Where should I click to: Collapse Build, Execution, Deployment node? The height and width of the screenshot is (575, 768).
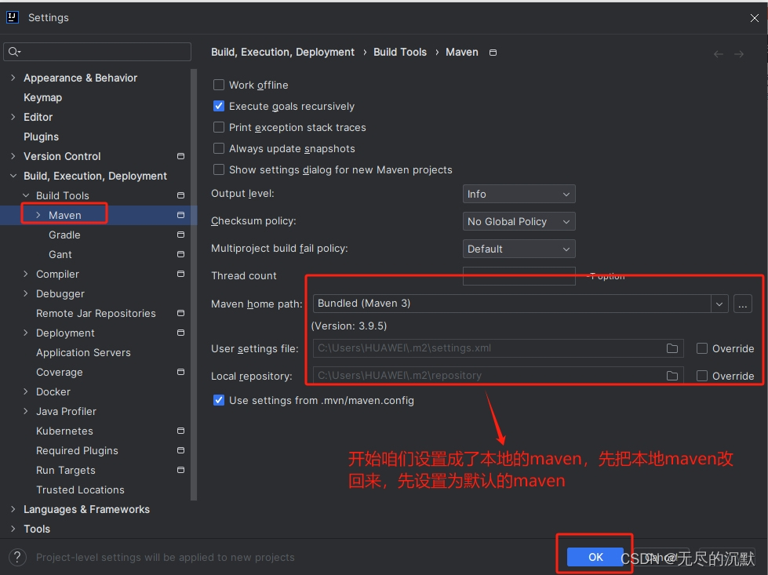(x=13, y=176)
